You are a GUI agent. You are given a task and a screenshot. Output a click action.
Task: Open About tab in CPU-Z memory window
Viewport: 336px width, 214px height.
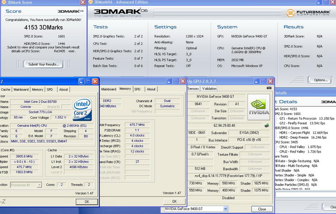[x=151, y=89]
